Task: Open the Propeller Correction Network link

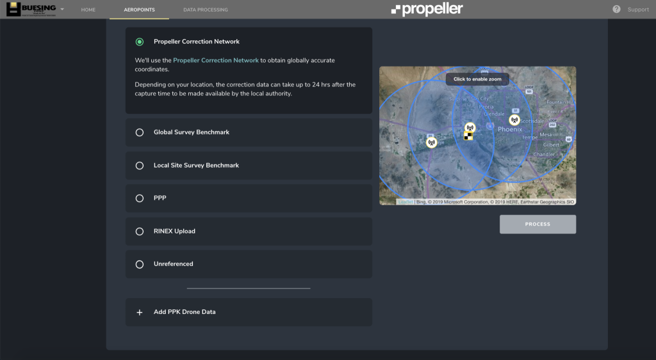Action: tap(216, 60)
